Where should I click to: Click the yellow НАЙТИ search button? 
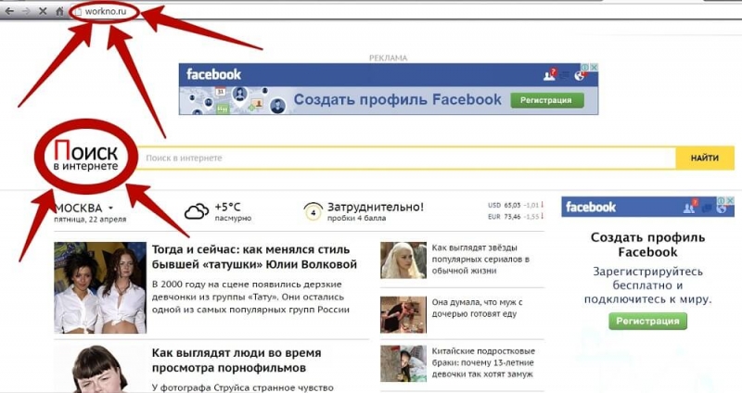(x=705, y=158)
